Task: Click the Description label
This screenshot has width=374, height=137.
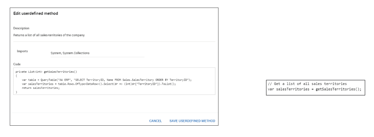Action: point(21,28)
